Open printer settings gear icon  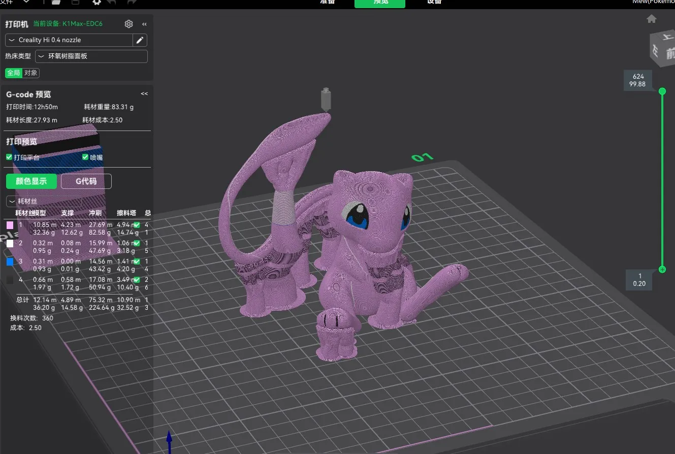(129, 24)
